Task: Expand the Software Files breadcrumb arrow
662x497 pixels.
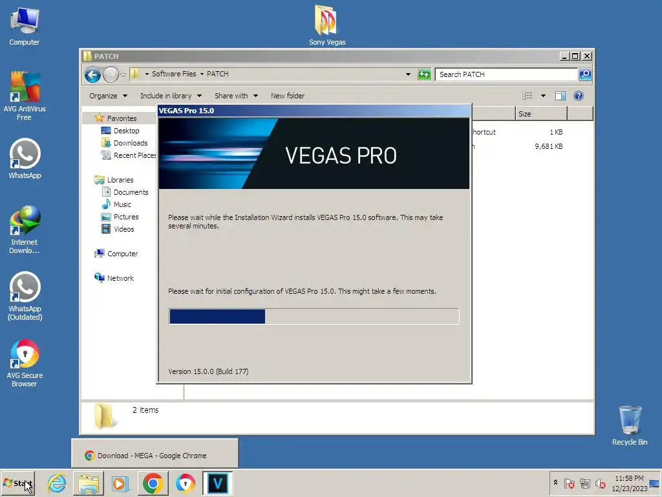Action: (x=202, y=74)
